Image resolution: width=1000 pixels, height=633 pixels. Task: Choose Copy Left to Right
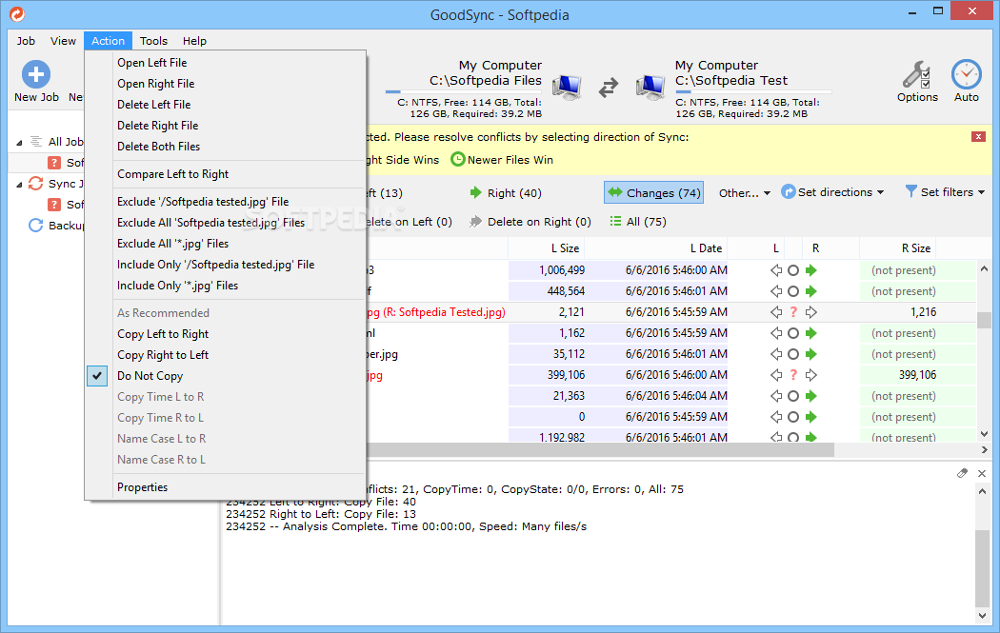coord(226,334)
